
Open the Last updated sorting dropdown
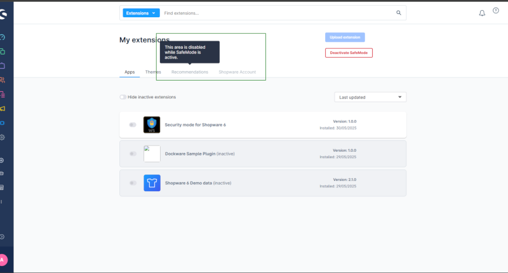coord(370,97)
